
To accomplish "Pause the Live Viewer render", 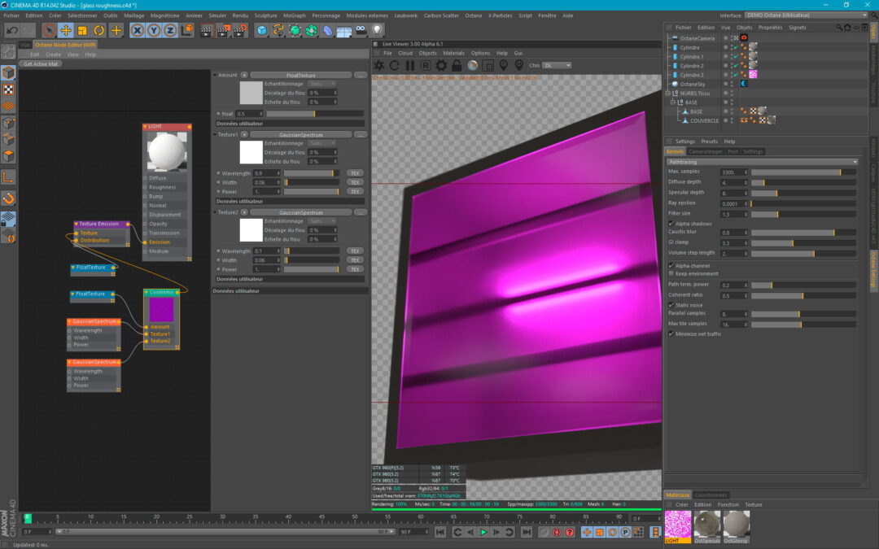I will click(410, 65).
